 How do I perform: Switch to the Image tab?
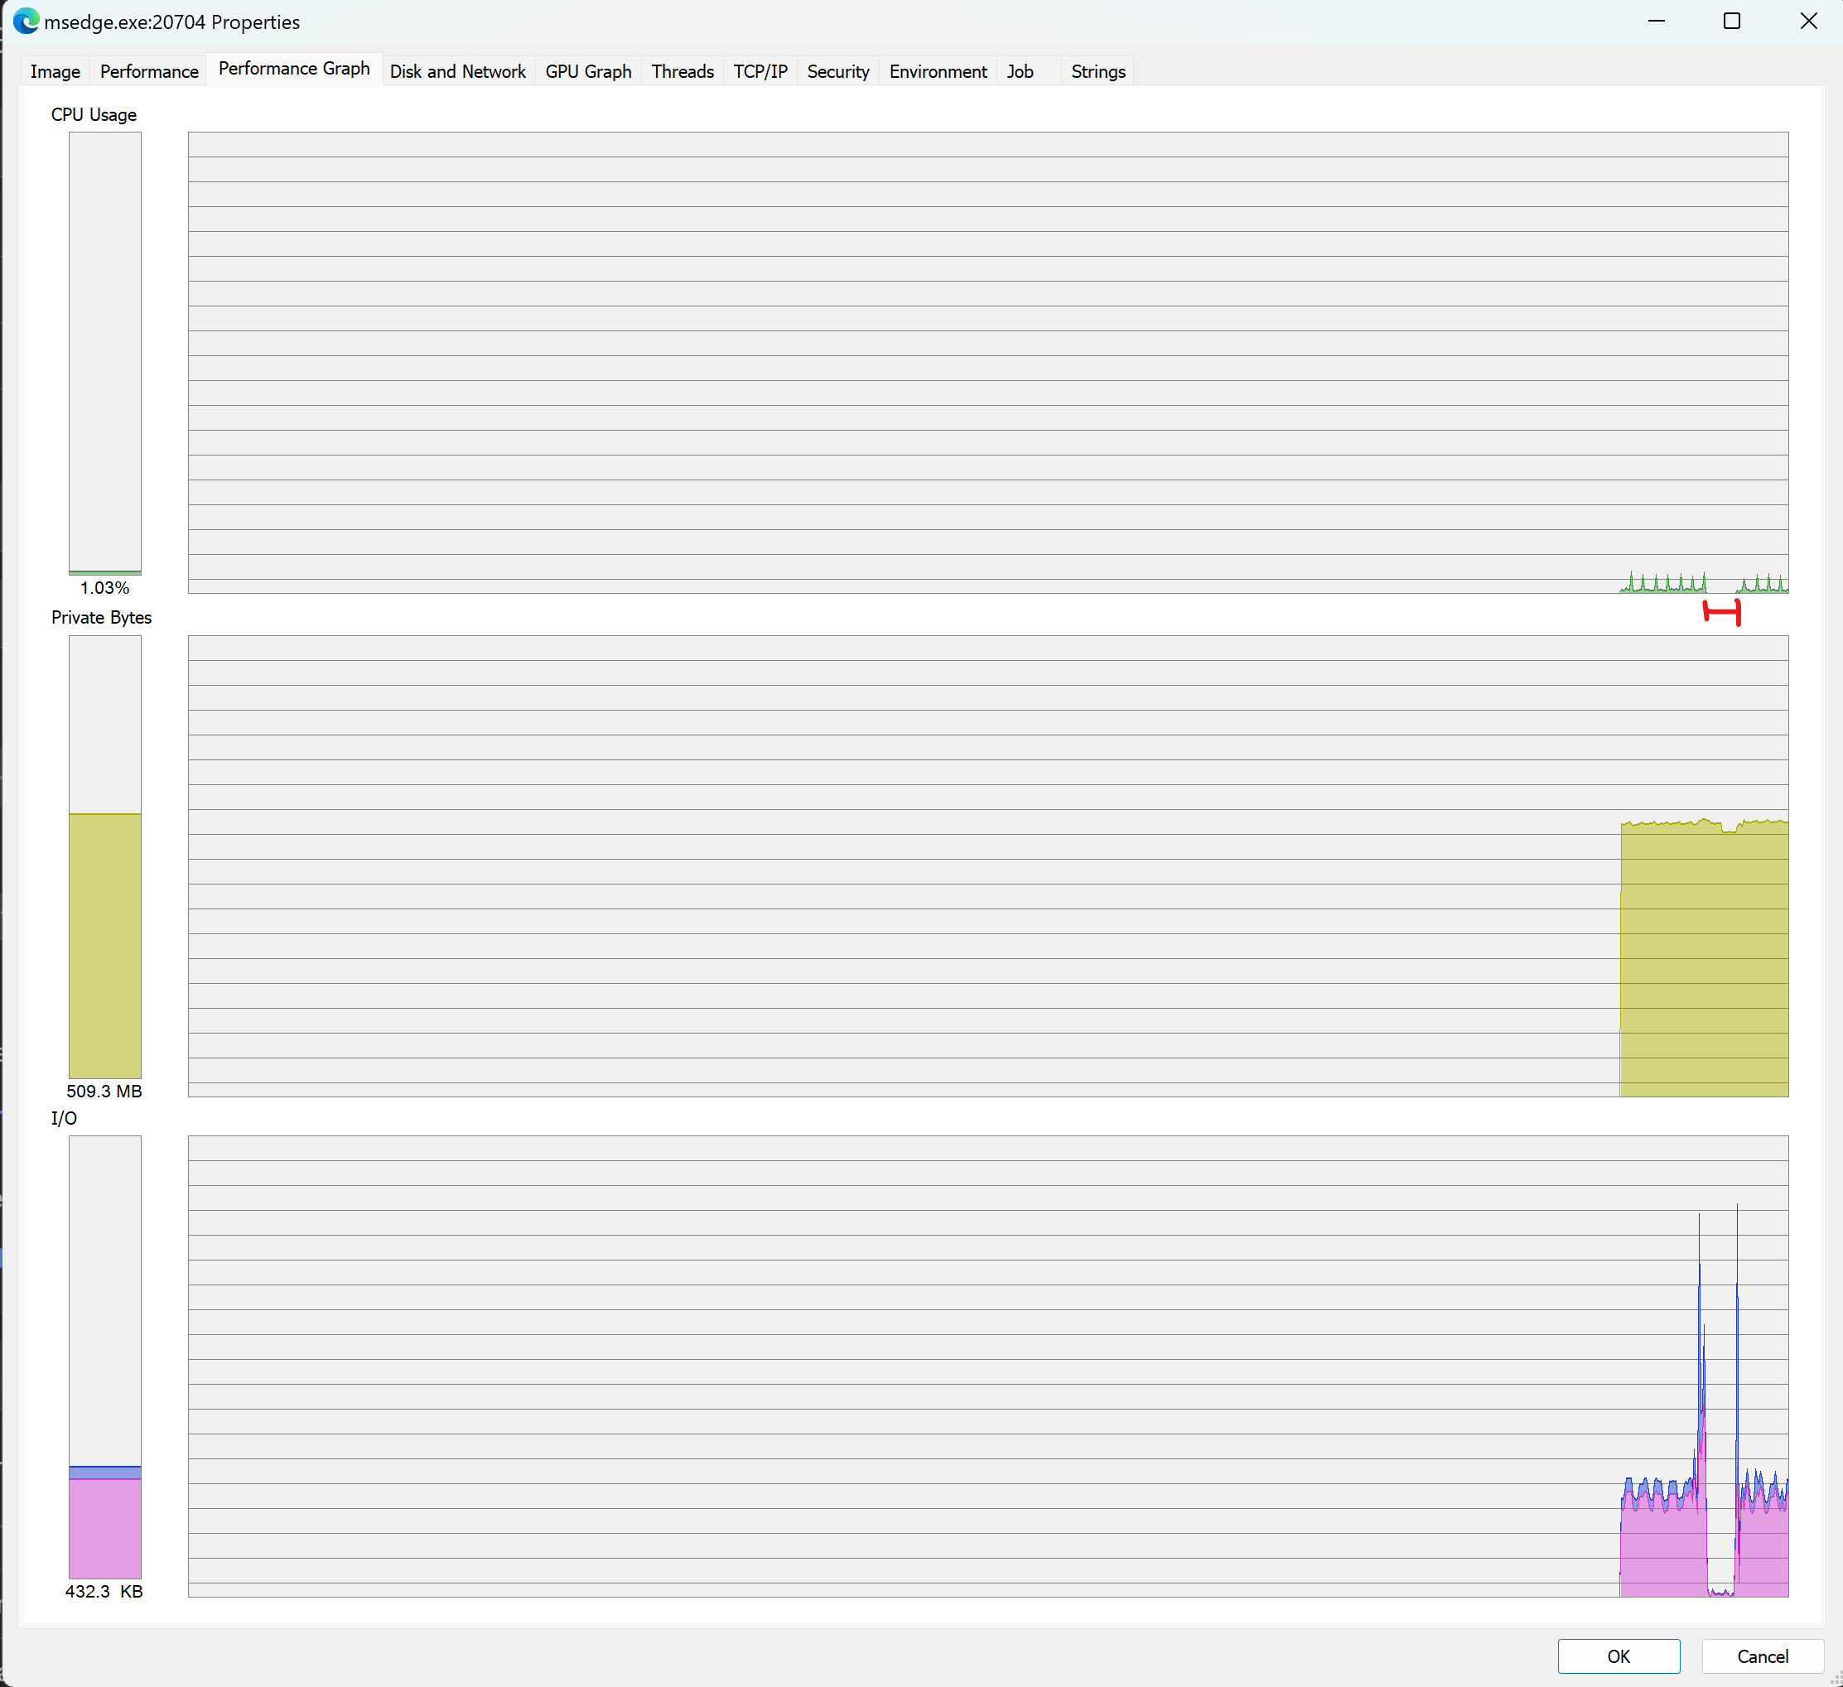pyautogui.click(x=55, y=71)
